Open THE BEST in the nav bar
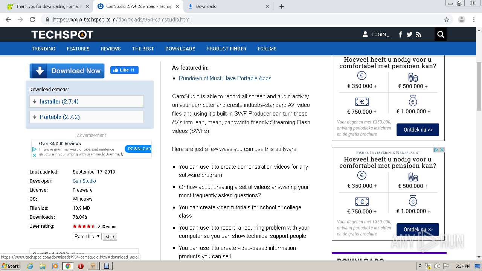The width and height of the screenshot is (482, 271). 143,49
